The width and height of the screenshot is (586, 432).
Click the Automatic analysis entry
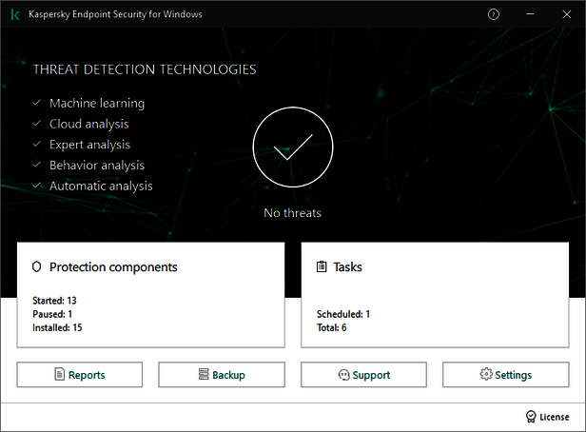click(x=101, y=187)
